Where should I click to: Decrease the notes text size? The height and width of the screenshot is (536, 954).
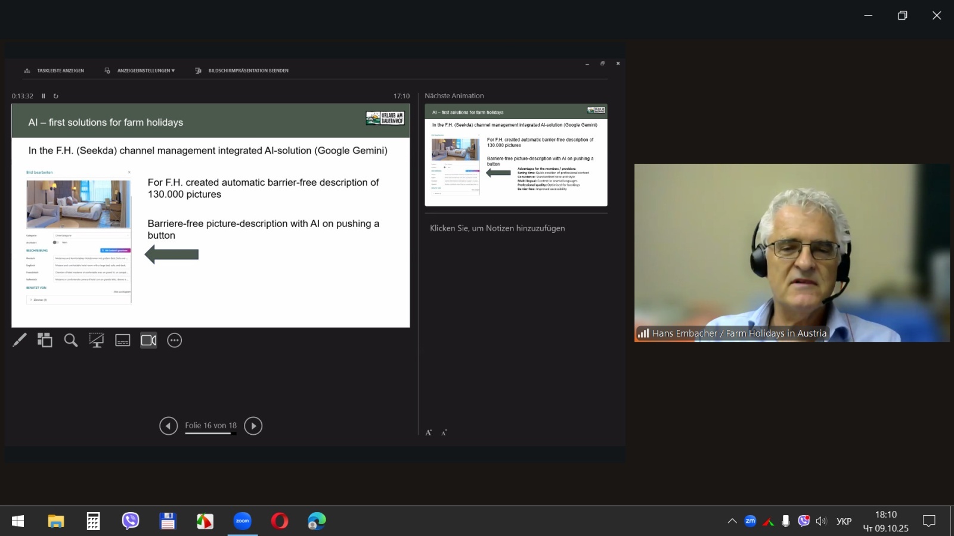pyautogui.click(x=444, y=433)
